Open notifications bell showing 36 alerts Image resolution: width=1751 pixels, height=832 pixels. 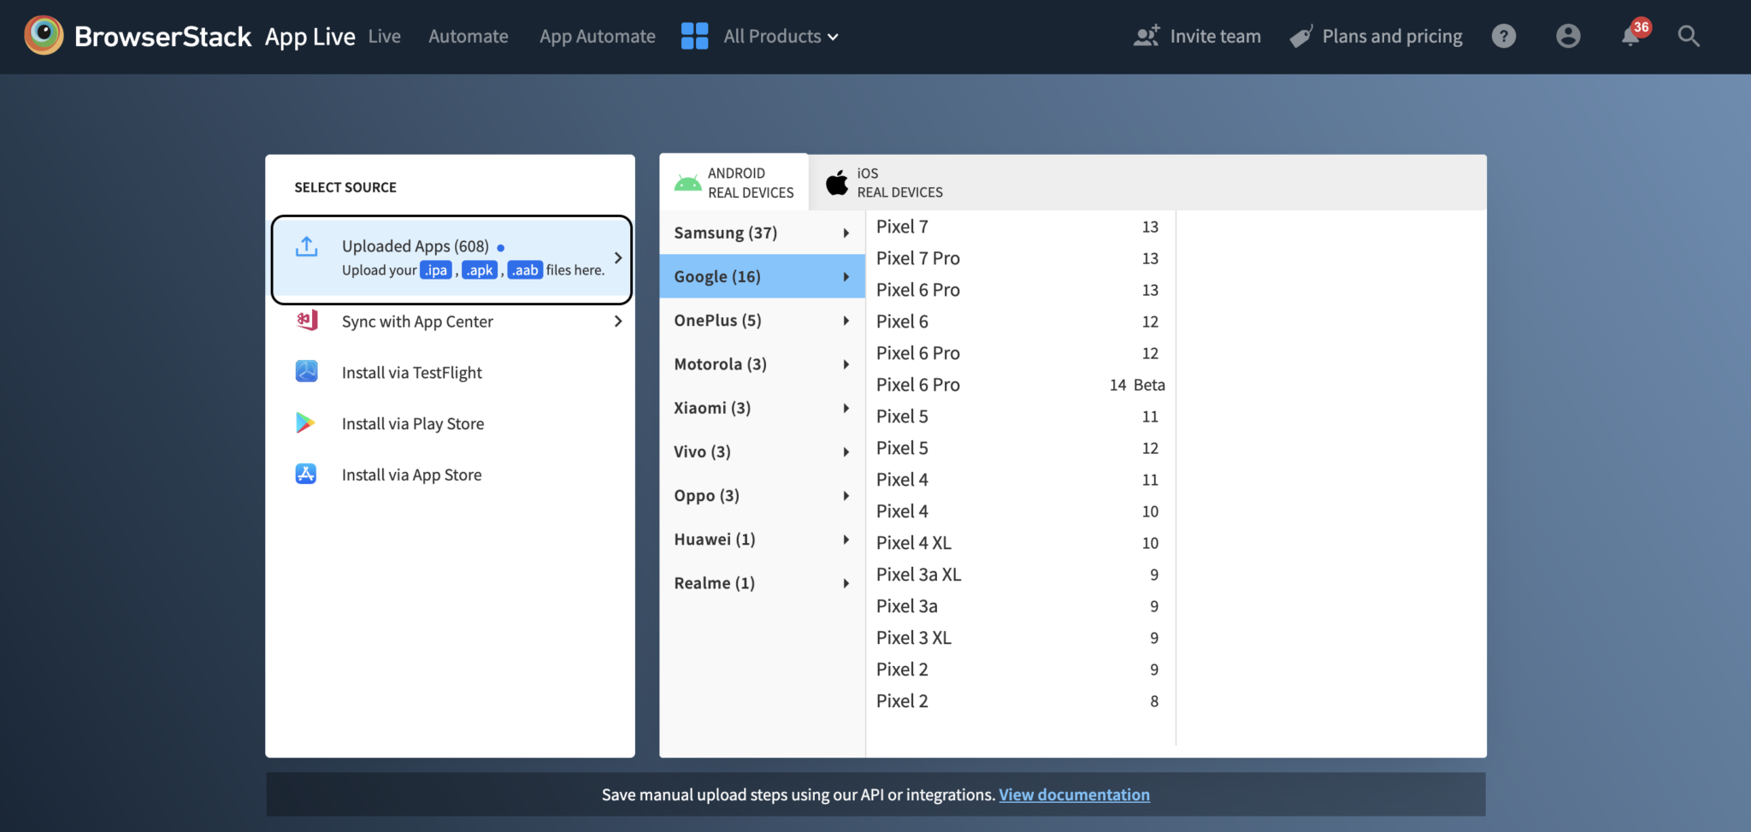(1631, 38)
